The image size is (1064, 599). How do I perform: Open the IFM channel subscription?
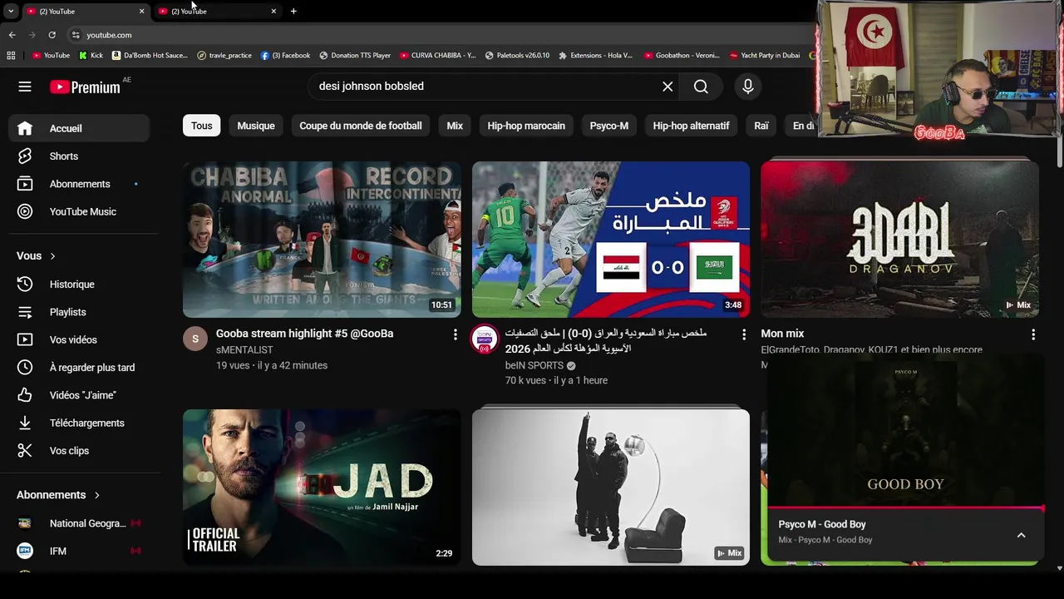[79, 551]
